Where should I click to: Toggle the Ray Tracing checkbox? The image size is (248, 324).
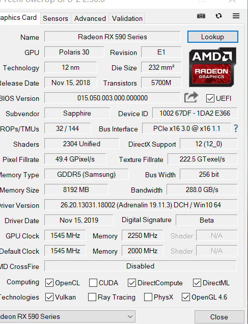point(92,297)
